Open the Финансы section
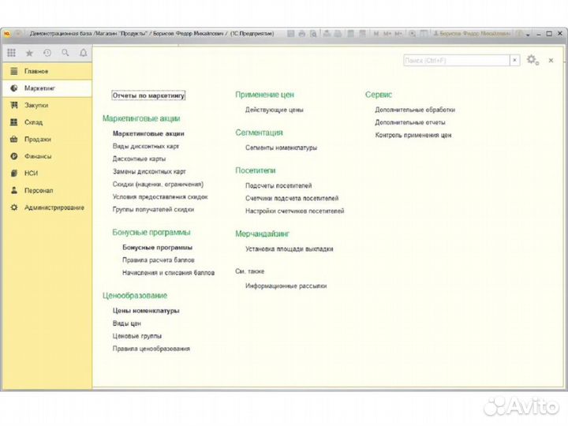The width and height of the screenshot is (568, 426). (37, 156)
